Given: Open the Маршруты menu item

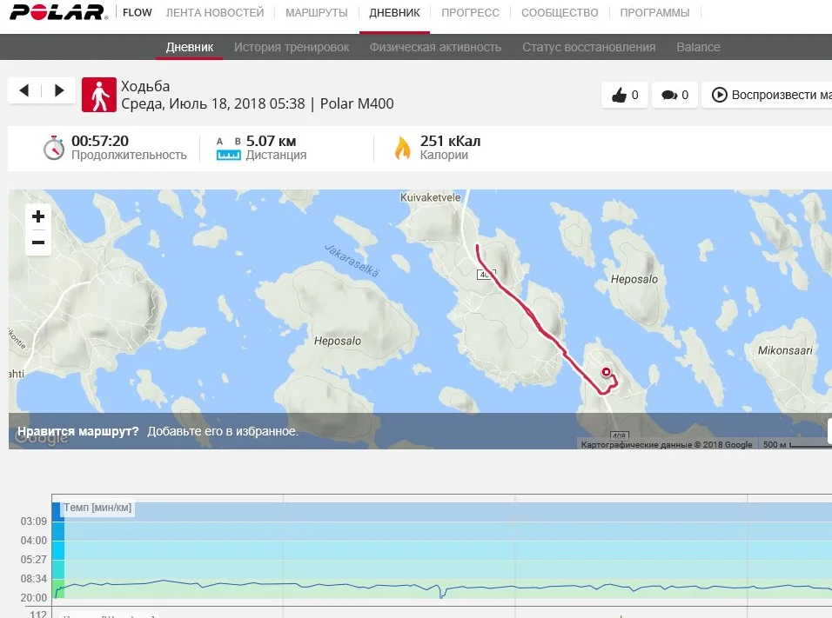Looking at the screenshot, I should [x=316, y=13].
